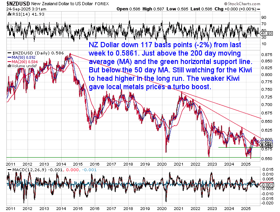Screen dimensions: 280x212
Task: Click the $NZDUSD ticker symbol title
Action: (18, 4)
